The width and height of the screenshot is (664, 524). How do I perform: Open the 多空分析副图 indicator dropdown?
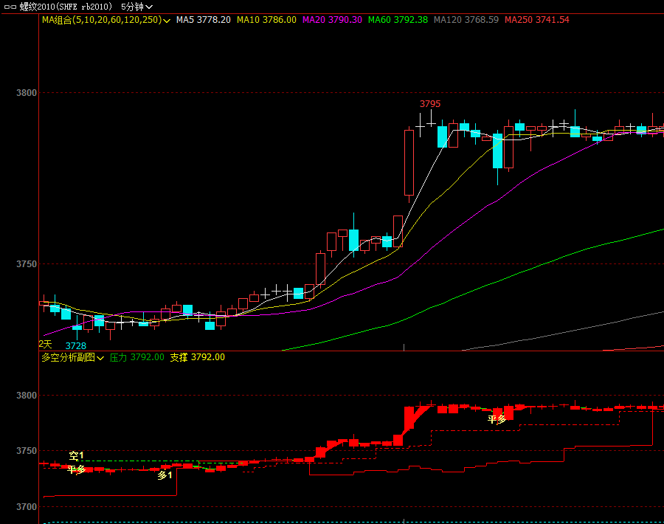72,357
